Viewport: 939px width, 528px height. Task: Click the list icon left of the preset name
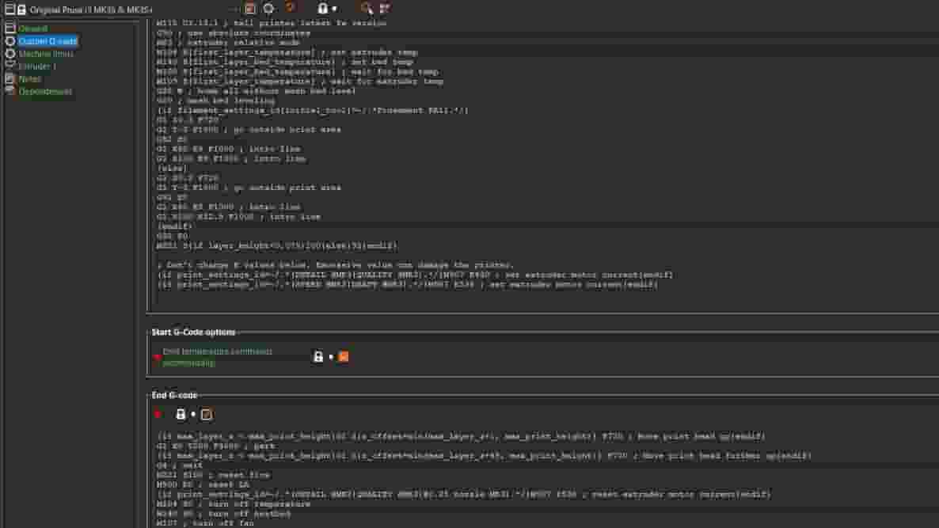coord(10,9)
